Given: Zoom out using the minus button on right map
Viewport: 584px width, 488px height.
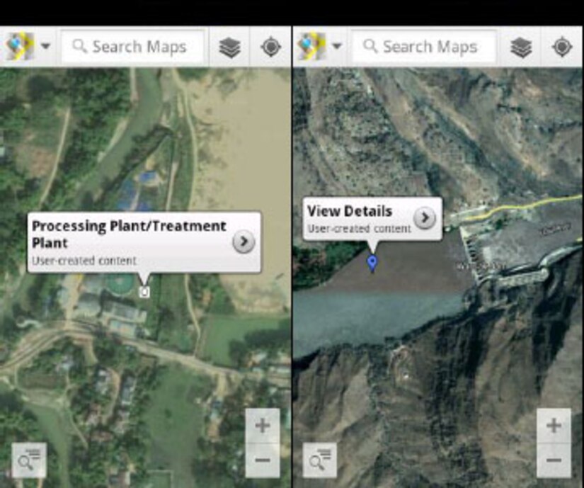Looking at the screenshot, I should [x=554, y=460].
